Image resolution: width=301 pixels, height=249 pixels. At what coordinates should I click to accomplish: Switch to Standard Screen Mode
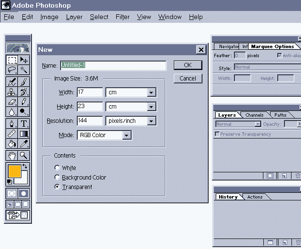(10, 204)
